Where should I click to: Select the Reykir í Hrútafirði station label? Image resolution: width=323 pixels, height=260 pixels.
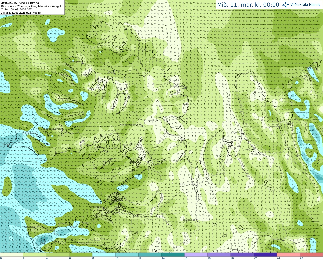(187, 184)
